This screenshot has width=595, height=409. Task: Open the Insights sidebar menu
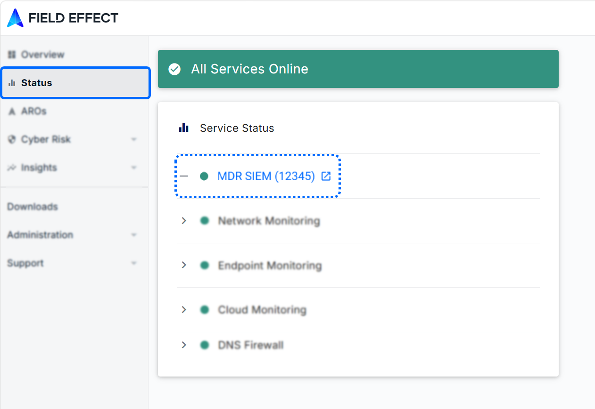(x=74, y=168)
